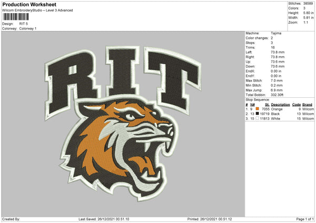
Task: Click the Last Saved timestamp
Action: coord(104,219)
